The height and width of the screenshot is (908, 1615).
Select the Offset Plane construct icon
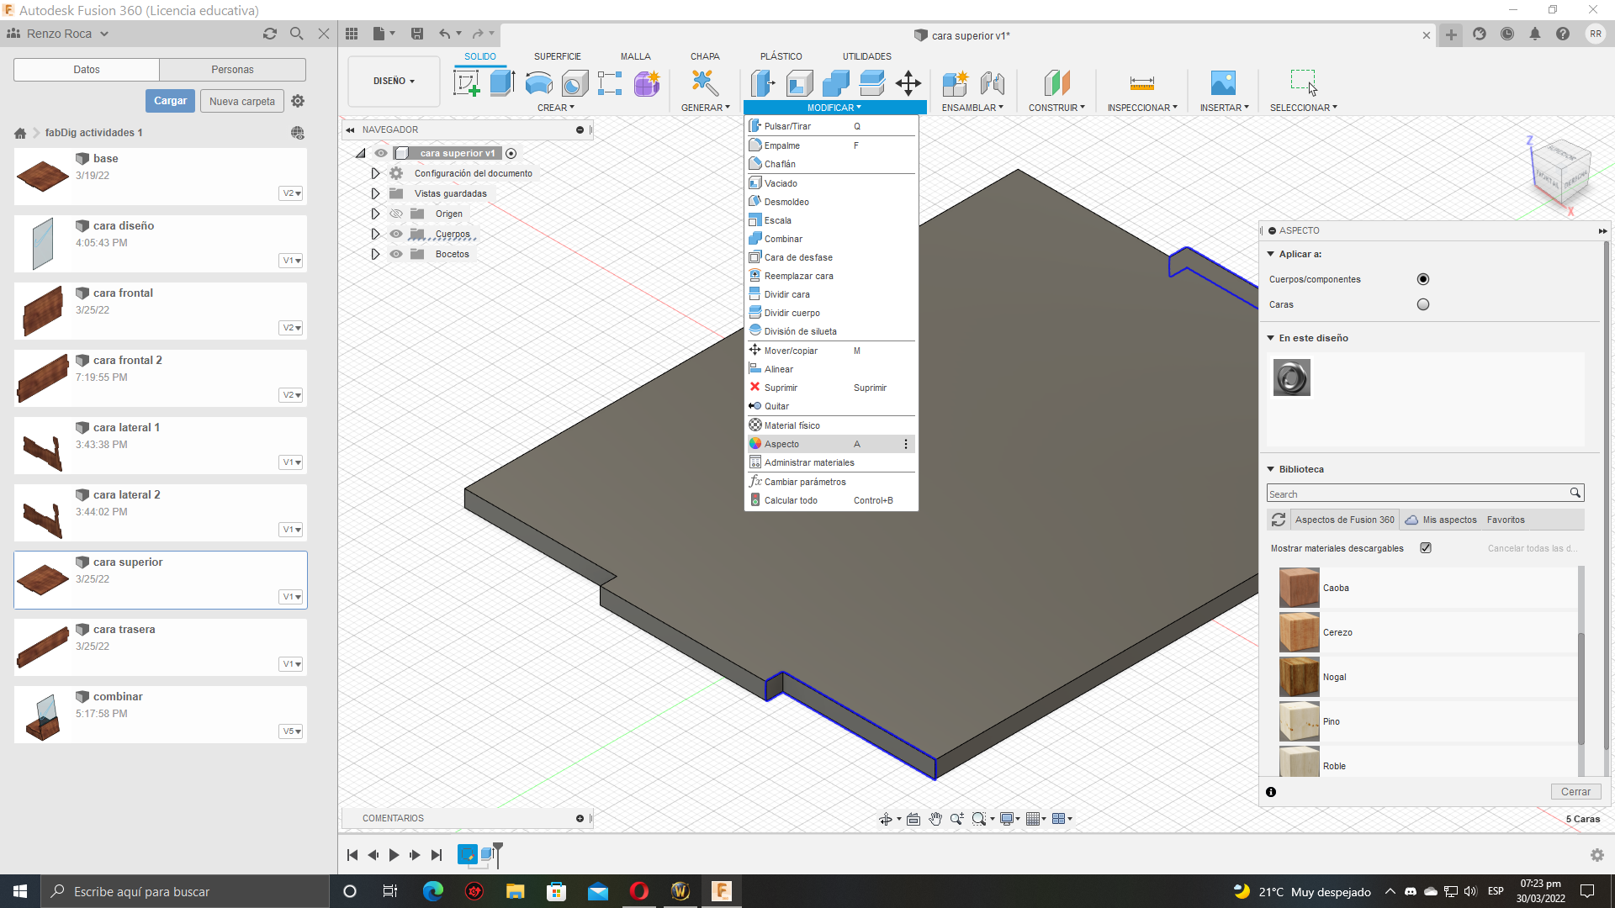point(1057,83)
